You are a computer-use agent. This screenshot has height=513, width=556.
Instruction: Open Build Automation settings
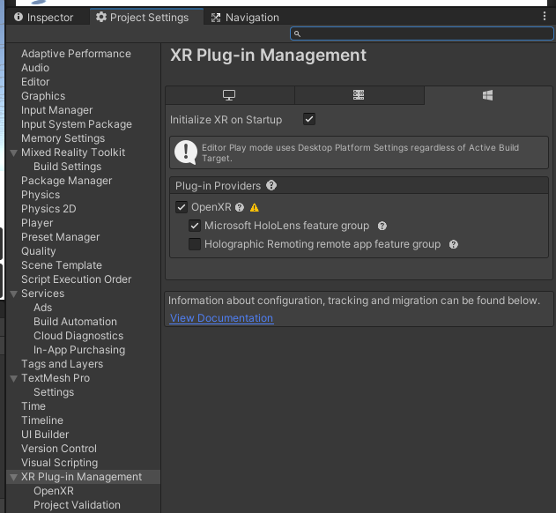[75, 322]
